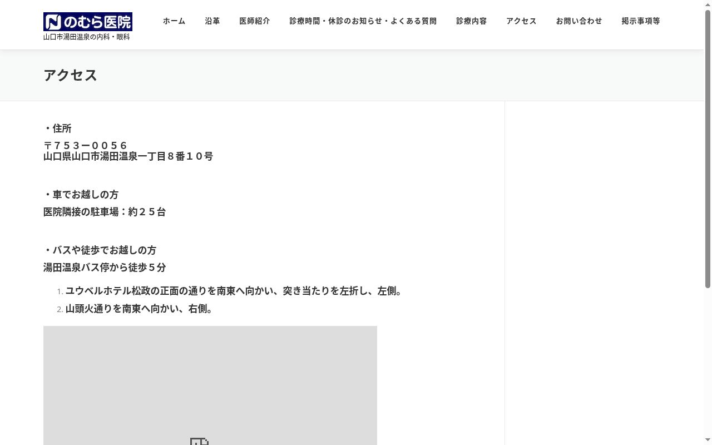
Task: Click 湯田温泉バス停から徒歩5分 text
Action: pos(105,268)
